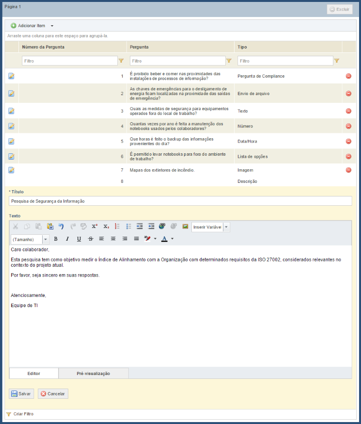Insert a bulleted list

(128, 227)
